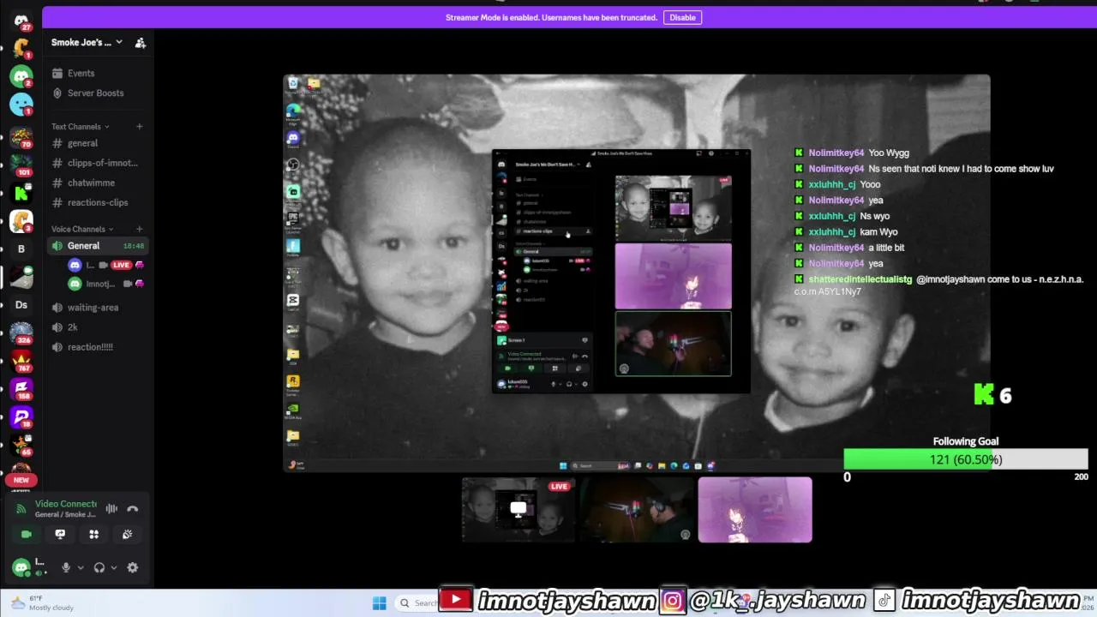Open the green Discord-logo server with 2 badge
Image resolution: width=1097 pixels, height=617 pixels.
tap(21, 76)
